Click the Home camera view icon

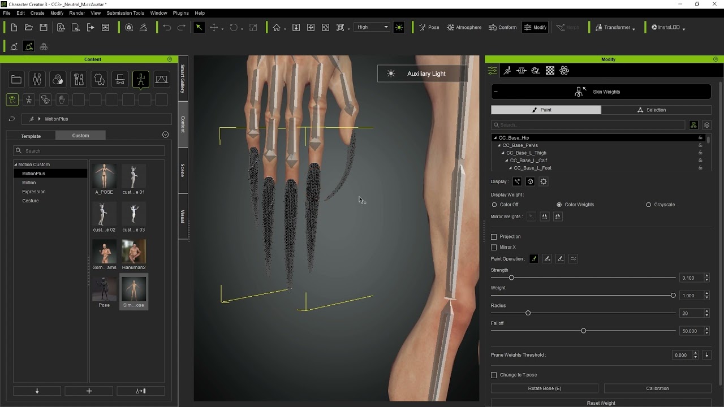[277, 27]
